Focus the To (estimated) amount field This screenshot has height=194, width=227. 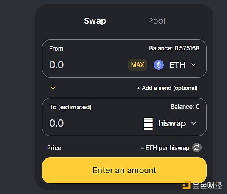pos(94,123)
